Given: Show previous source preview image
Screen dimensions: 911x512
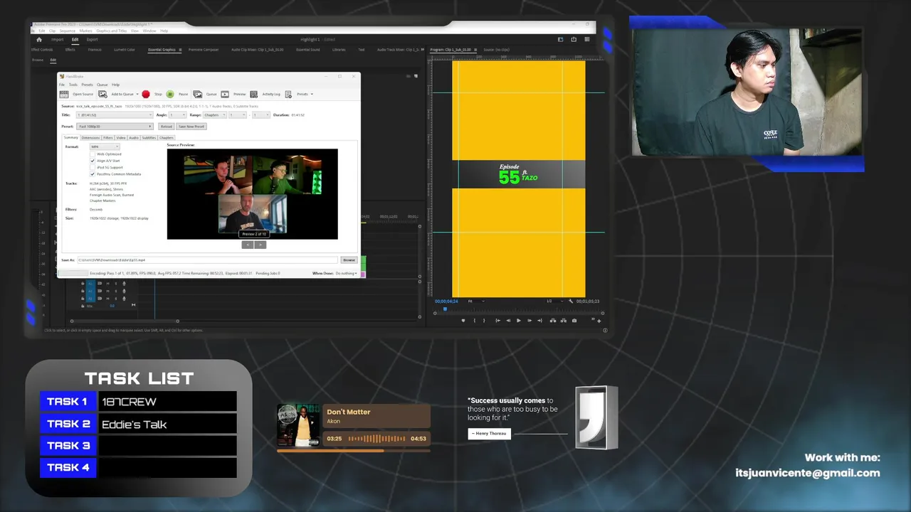Looking at the screenshot, I should coord(248,245).
